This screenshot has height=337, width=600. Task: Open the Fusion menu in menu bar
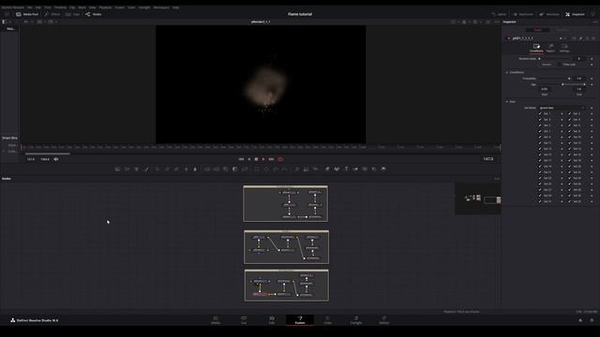(120, 7)
